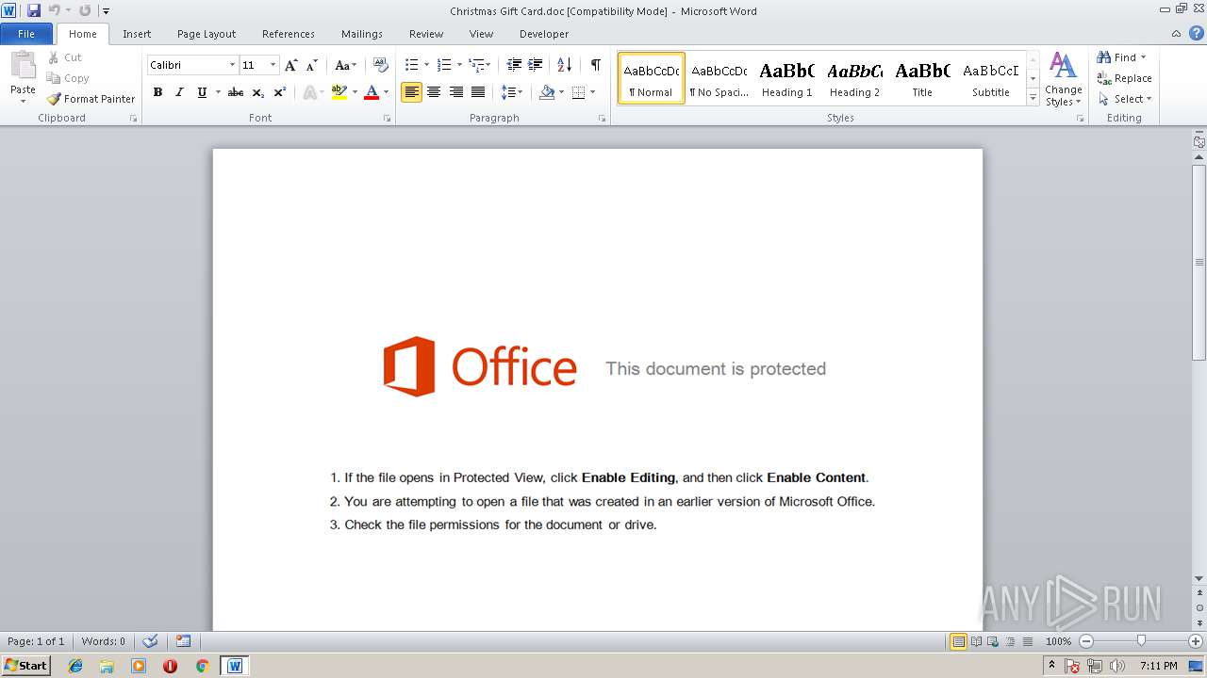Open the File tab
This screenshot has height=678, width=1207.
[x=26, y=34]
